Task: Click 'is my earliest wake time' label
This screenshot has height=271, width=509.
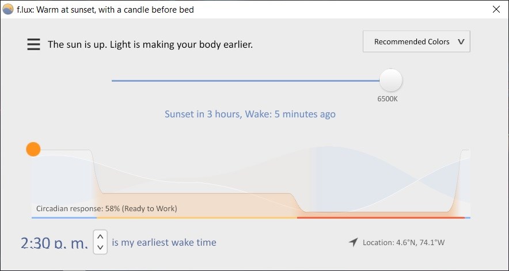Action: click(x=164, y=242)
